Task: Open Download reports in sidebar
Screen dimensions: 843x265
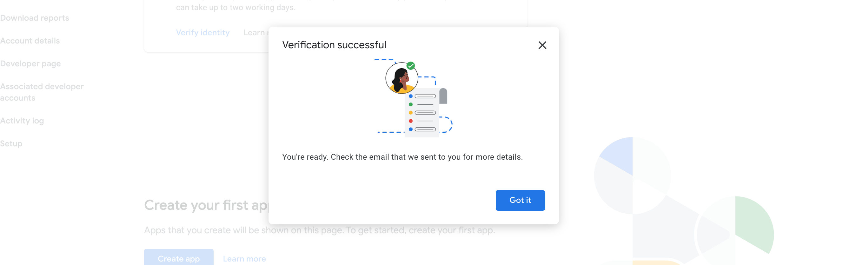Action: [x=35, y=18]
